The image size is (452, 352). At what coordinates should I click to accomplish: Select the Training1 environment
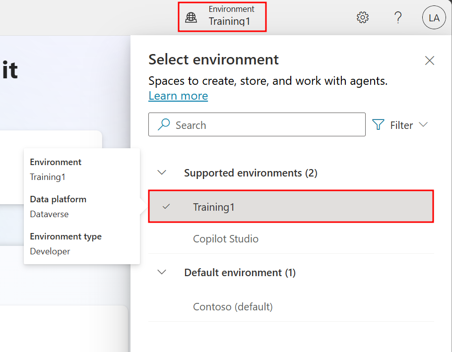[214, 207]
